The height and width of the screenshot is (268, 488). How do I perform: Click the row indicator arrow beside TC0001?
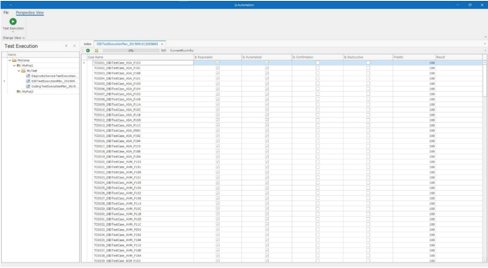coord(84,63)
